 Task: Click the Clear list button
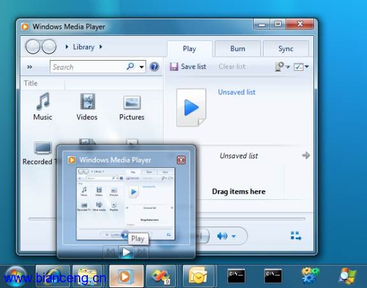(x=232, y=66)
